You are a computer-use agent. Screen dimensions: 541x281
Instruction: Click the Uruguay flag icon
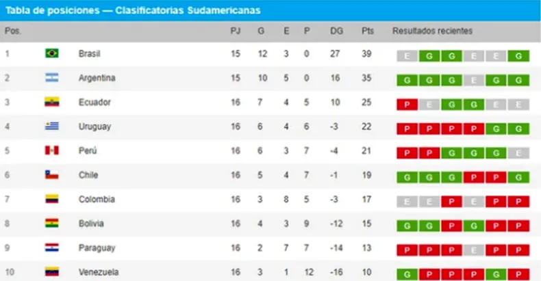pyautogui.click(x=52, y=126)
